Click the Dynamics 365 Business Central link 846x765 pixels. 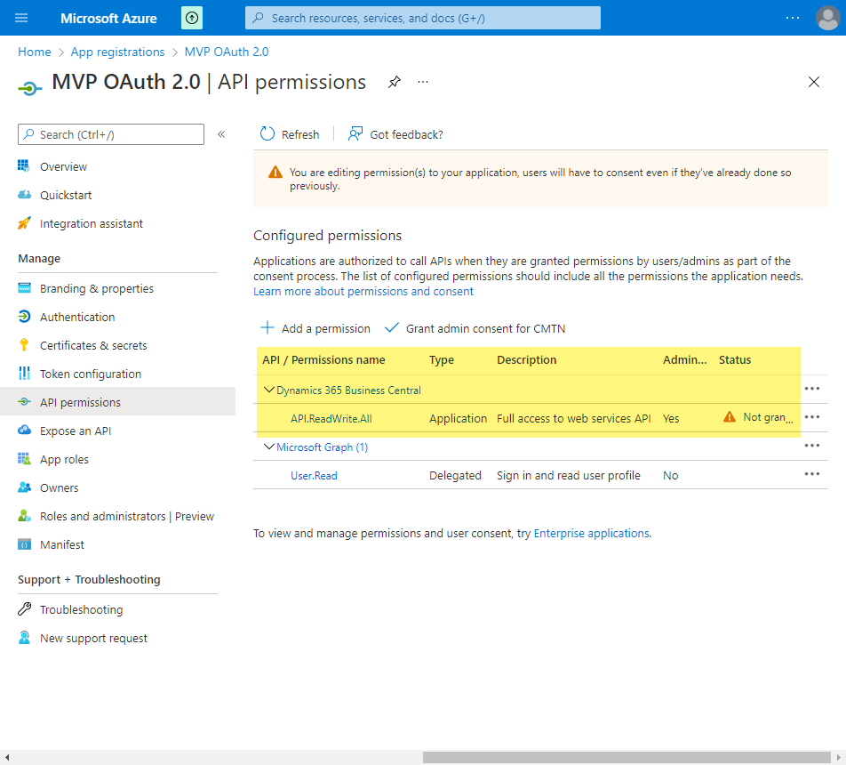point(348,391)
